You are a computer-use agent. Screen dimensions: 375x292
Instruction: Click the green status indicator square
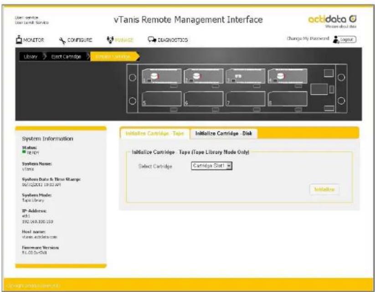coord(24,152)
